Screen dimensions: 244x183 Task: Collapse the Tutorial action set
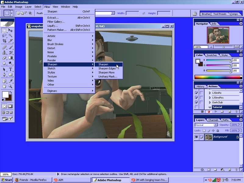point(210,107)
